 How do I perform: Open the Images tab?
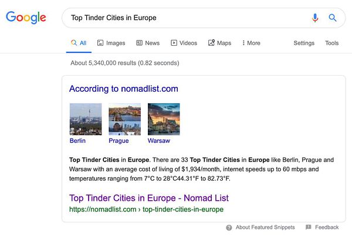(111, 43)
